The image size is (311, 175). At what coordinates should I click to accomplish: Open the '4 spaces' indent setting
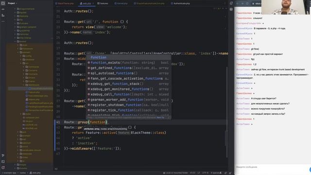click(215, 173)
